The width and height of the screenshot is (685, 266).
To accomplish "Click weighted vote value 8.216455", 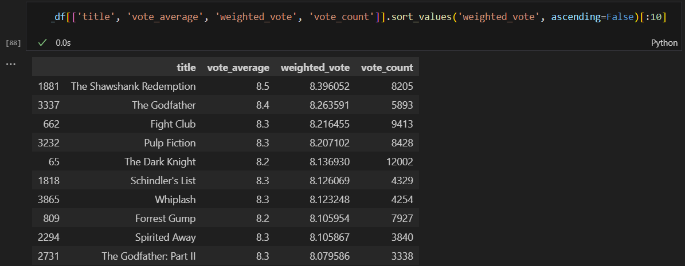I will point(330,124).
